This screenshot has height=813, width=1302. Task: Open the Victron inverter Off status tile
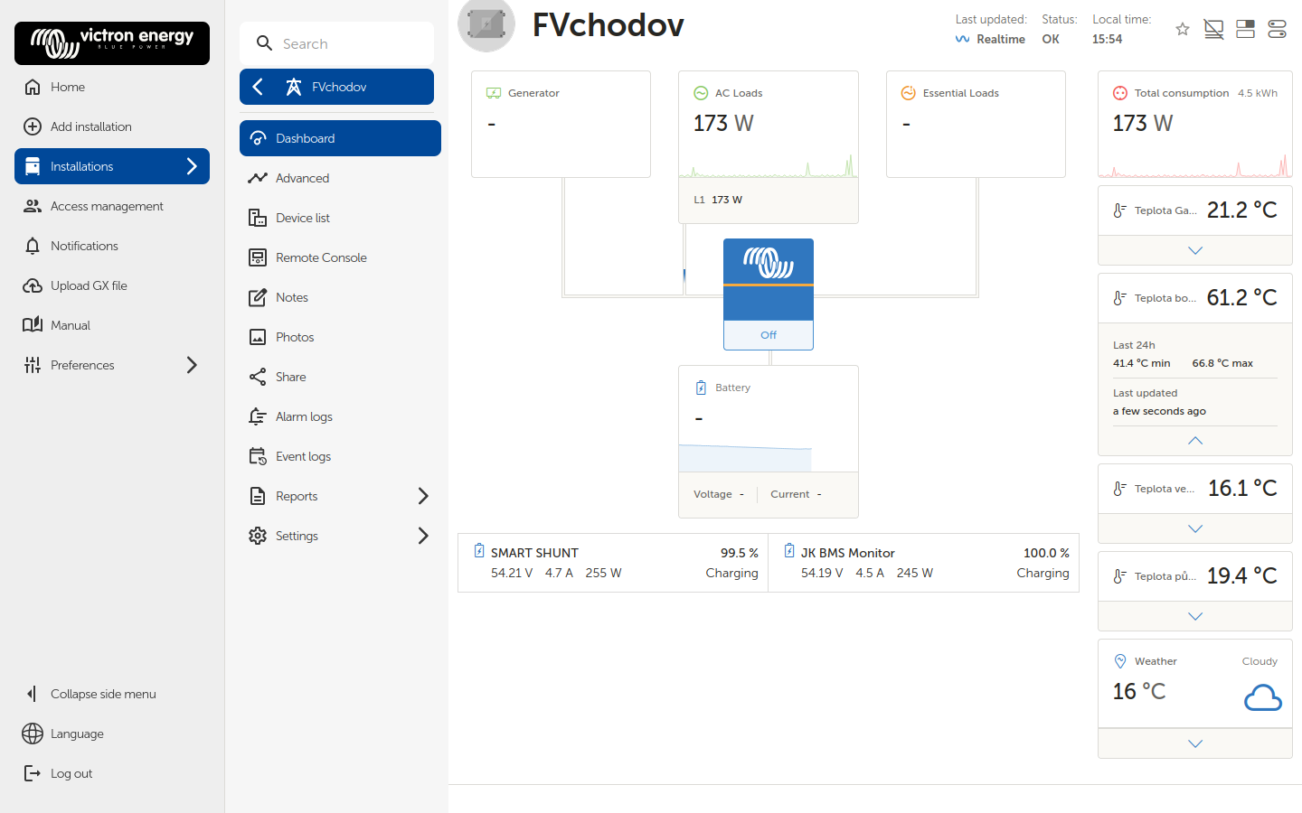[769, 294]
